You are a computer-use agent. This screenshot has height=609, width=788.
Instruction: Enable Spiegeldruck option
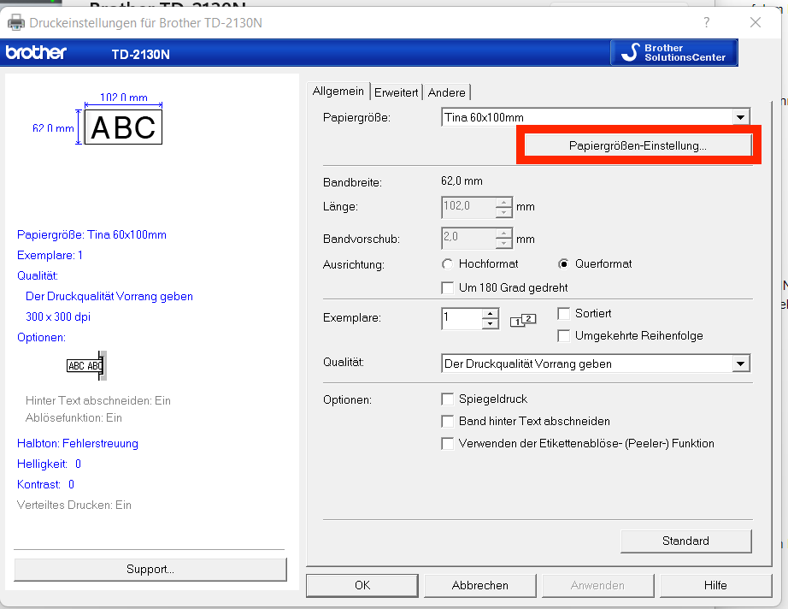(x=447, y=399)
